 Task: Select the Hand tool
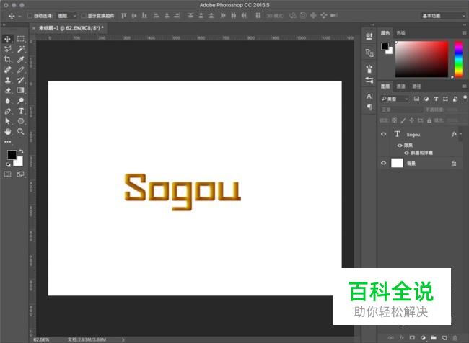pyautogui.click(x=7, y=131)
